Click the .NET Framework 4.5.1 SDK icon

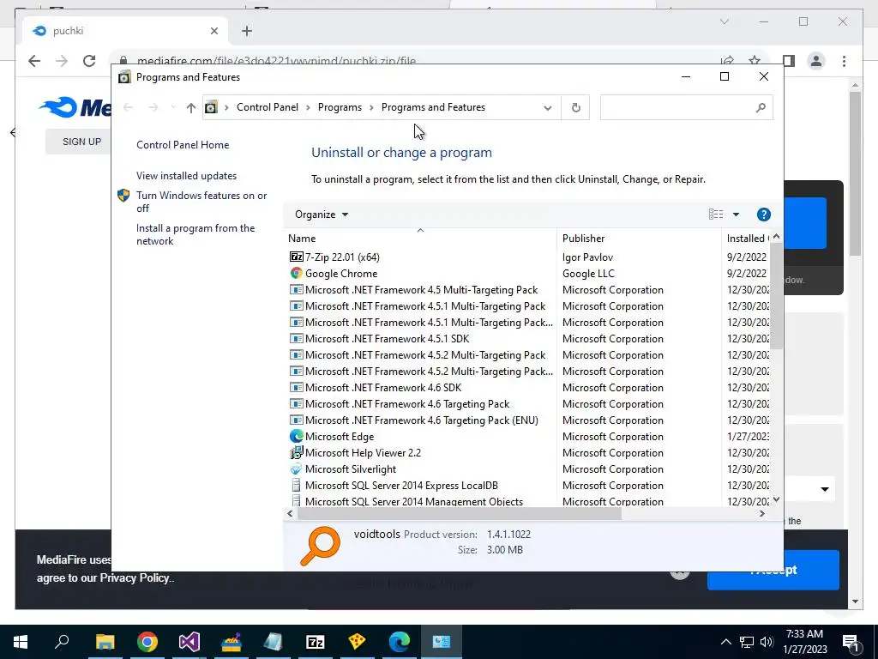(x=296, y=338)
